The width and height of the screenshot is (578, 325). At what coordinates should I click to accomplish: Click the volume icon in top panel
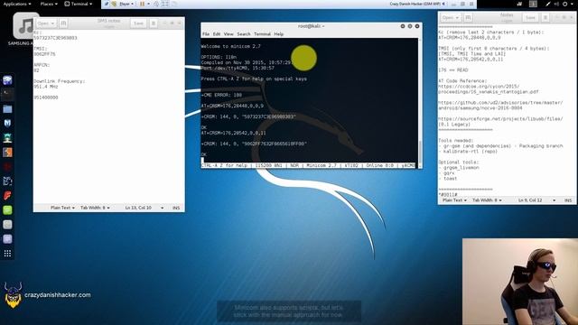click(556, 4)
